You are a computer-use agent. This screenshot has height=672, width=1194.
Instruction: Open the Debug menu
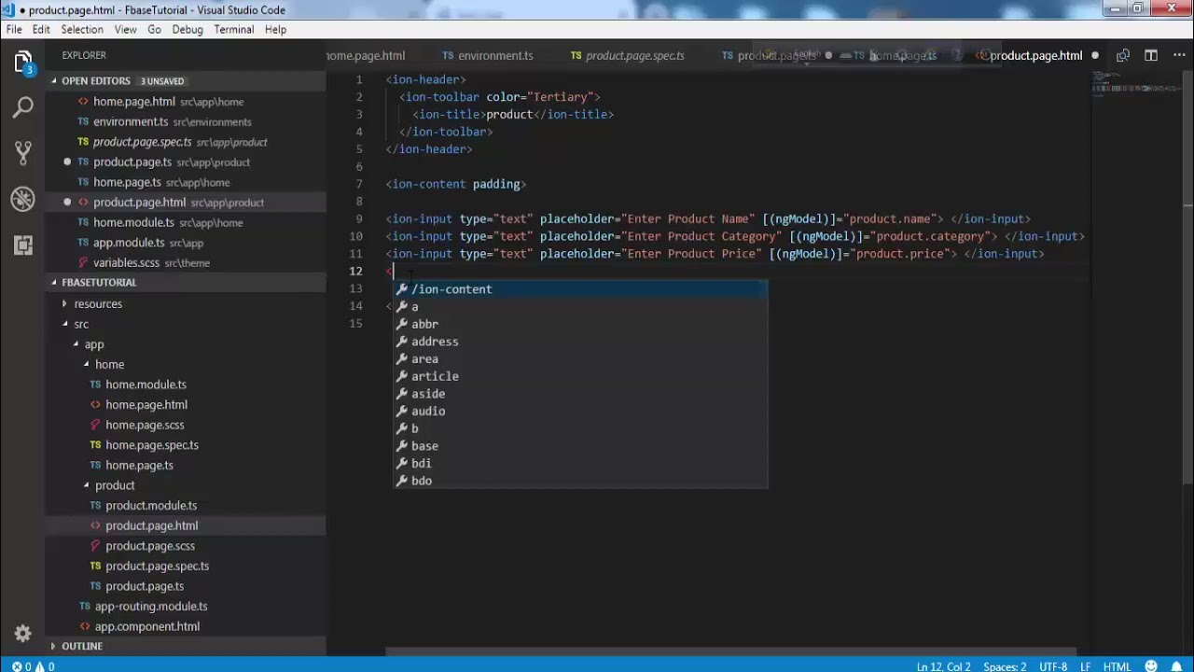pos(187,30)
